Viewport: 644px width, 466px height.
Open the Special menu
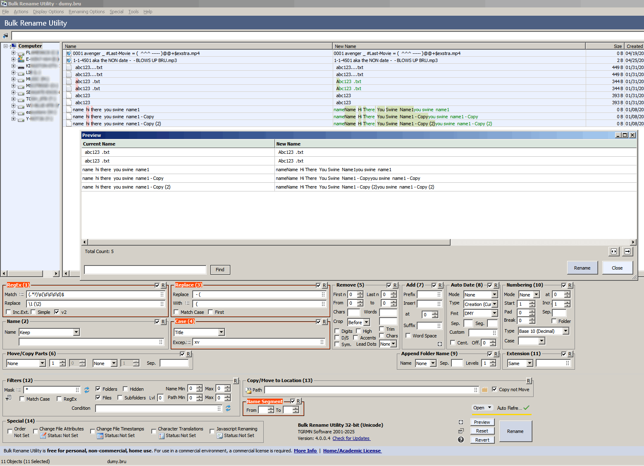pos(117,12)
